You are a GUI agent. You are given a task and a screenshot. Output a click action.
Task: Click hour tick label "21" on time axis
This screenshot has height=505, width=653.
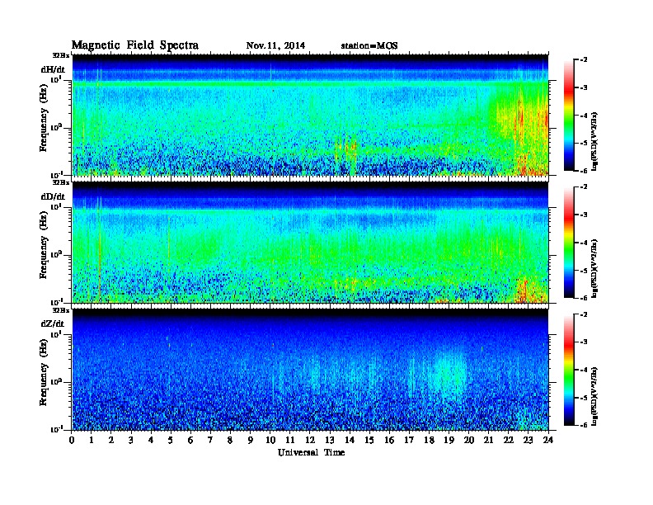(488, 441)
